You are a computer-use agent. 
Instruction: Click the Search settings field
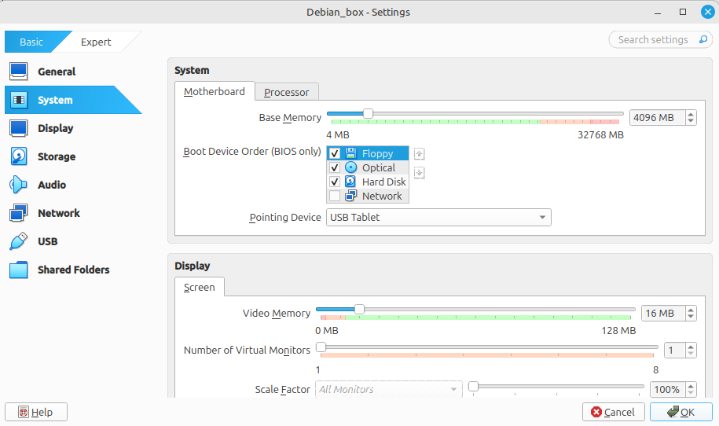[x=660, y=39]
